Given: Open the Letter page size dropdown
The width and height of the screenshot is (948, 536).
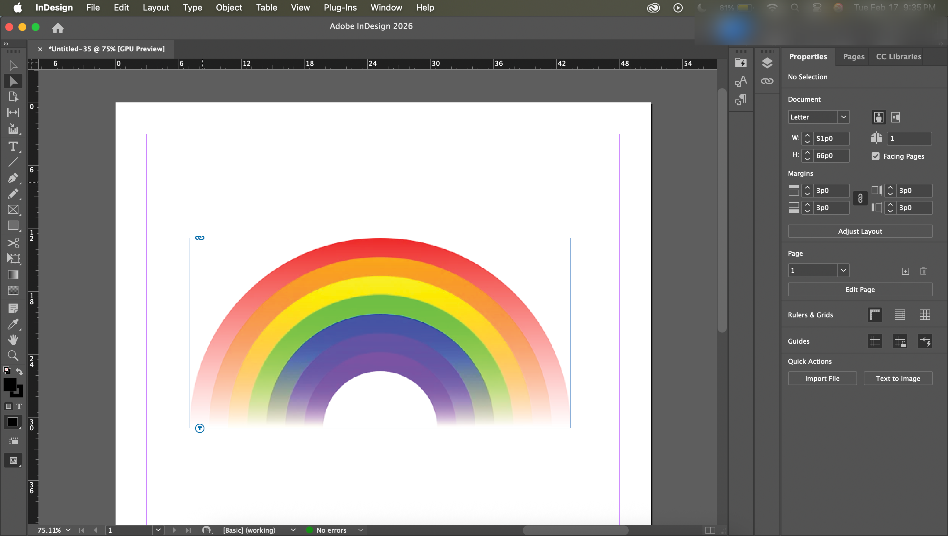Looking at the screenshot, I should point(843,117).
